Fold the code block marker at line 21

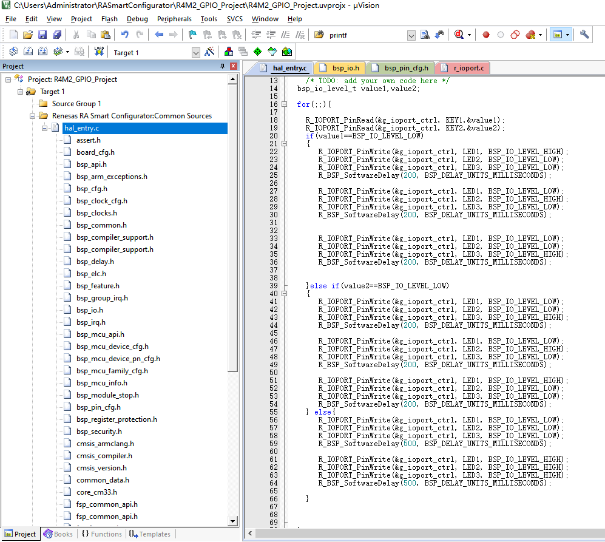[x=285, y=144]
